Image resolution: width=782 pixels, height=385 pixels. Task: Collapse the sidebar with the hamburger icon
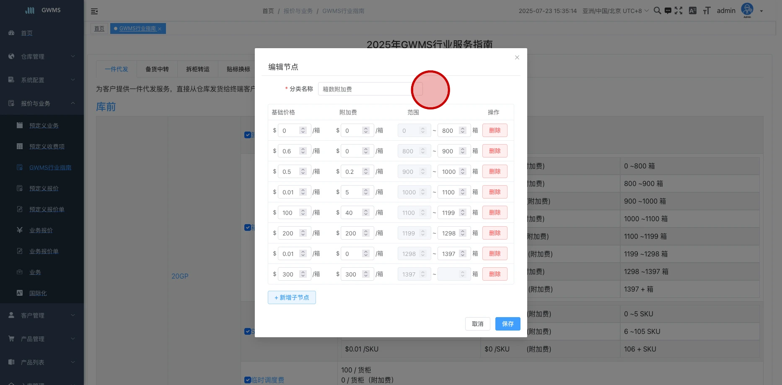point(94,11)
